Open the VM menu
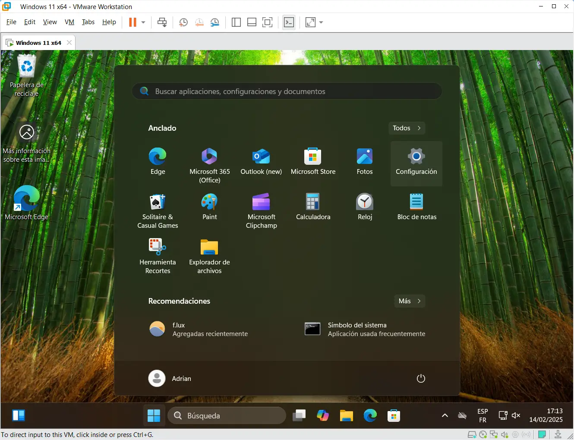This screenshot has height=440, width=574. pos(69,22)
